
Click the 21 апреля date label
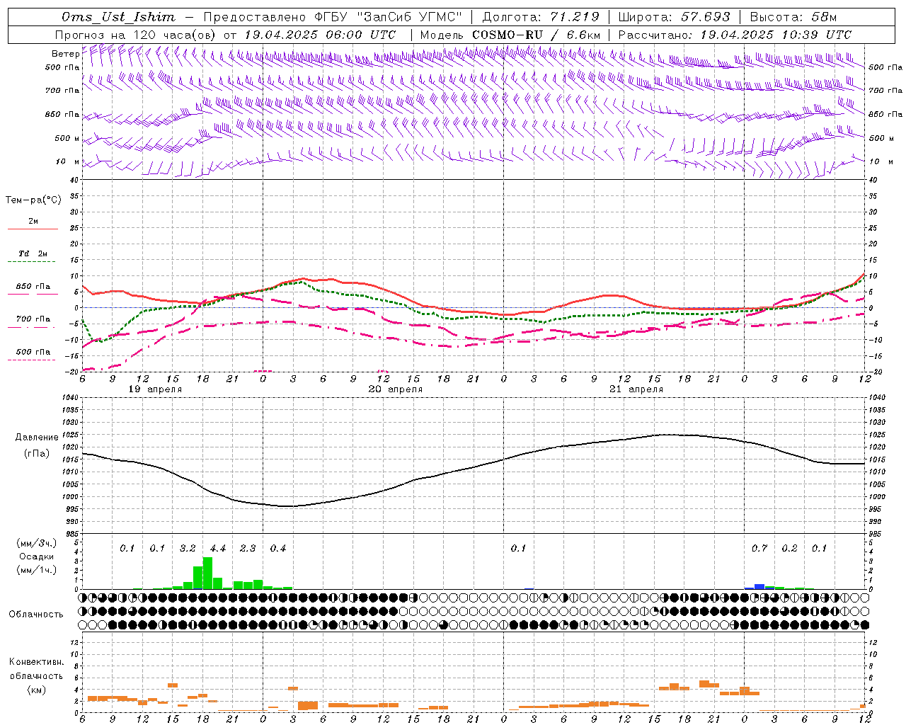(x=636, y=389)
